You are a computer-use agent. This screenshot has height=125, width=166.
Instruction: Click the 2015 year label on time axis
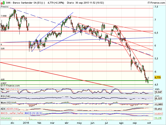pos(26,123)
